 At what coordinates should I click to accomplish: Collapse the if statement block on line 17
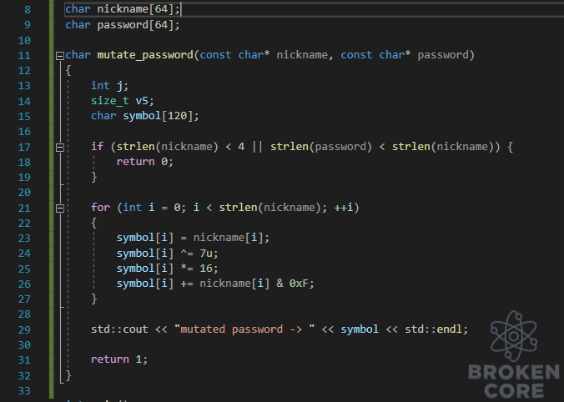click(60, 147)
